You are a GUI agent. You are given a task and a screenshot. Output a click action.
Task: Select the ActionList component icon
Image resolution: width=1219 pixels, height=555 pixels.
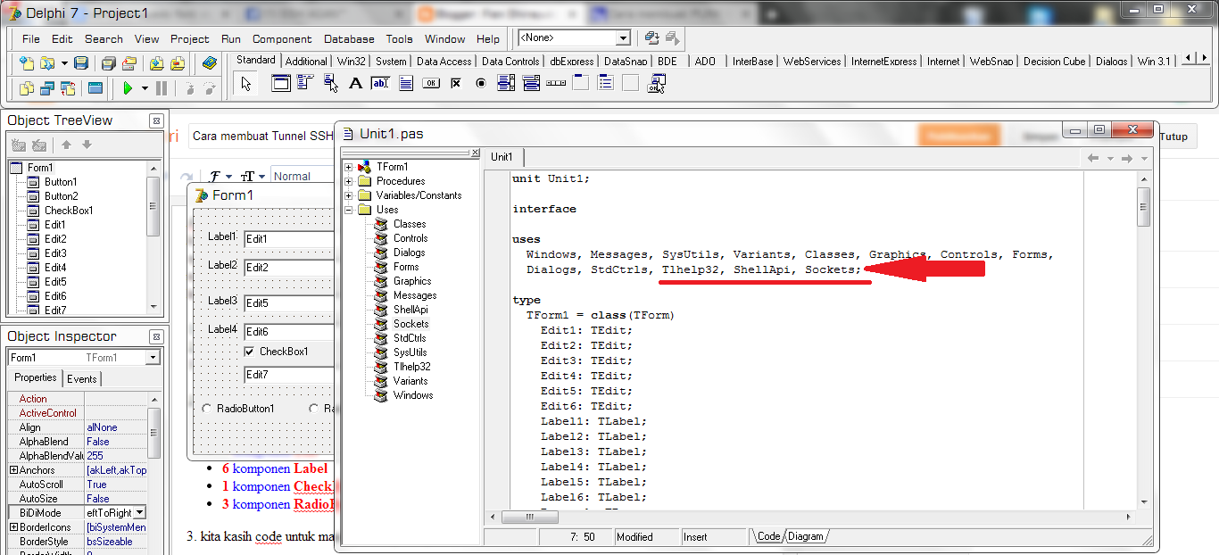[657, 83]
